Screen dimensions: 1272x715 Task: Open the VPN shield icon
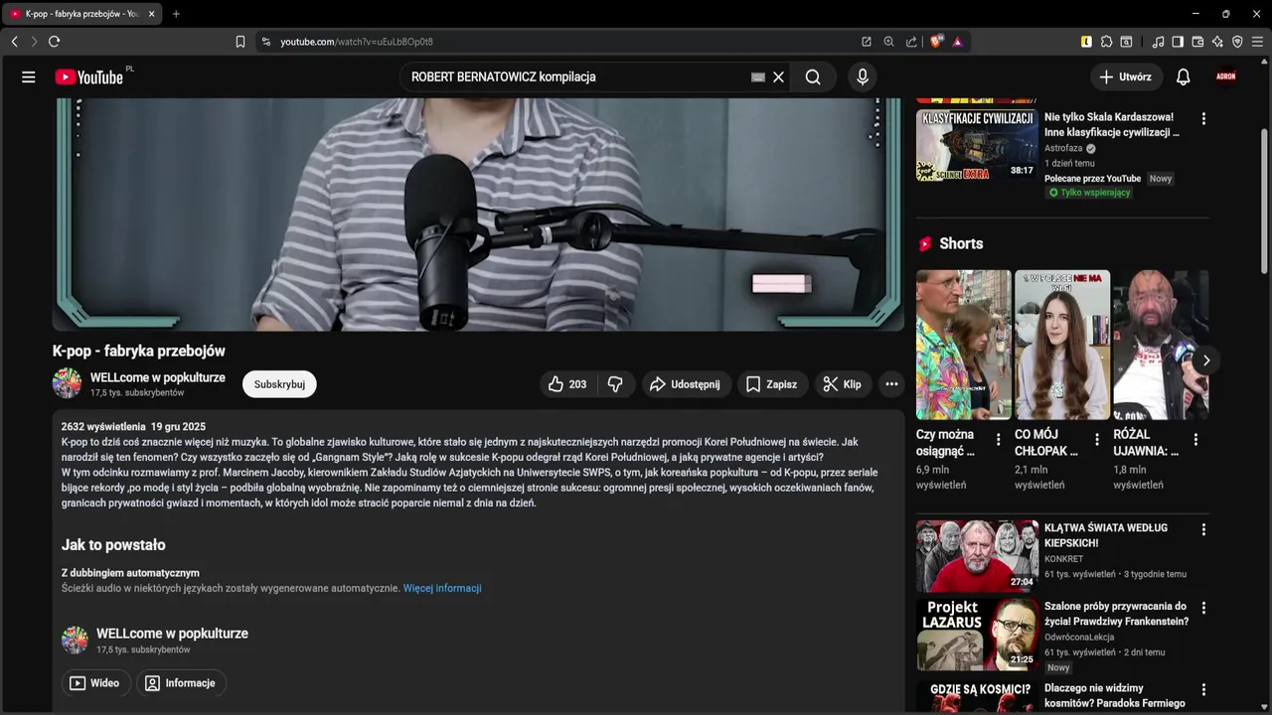point(1237,42)
